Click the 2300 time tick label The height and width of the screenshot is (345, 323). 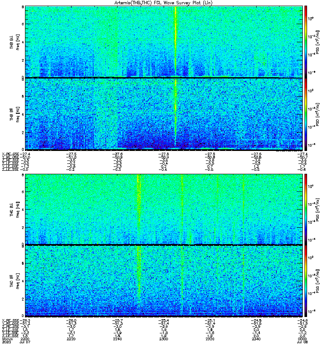coord(164,339)
